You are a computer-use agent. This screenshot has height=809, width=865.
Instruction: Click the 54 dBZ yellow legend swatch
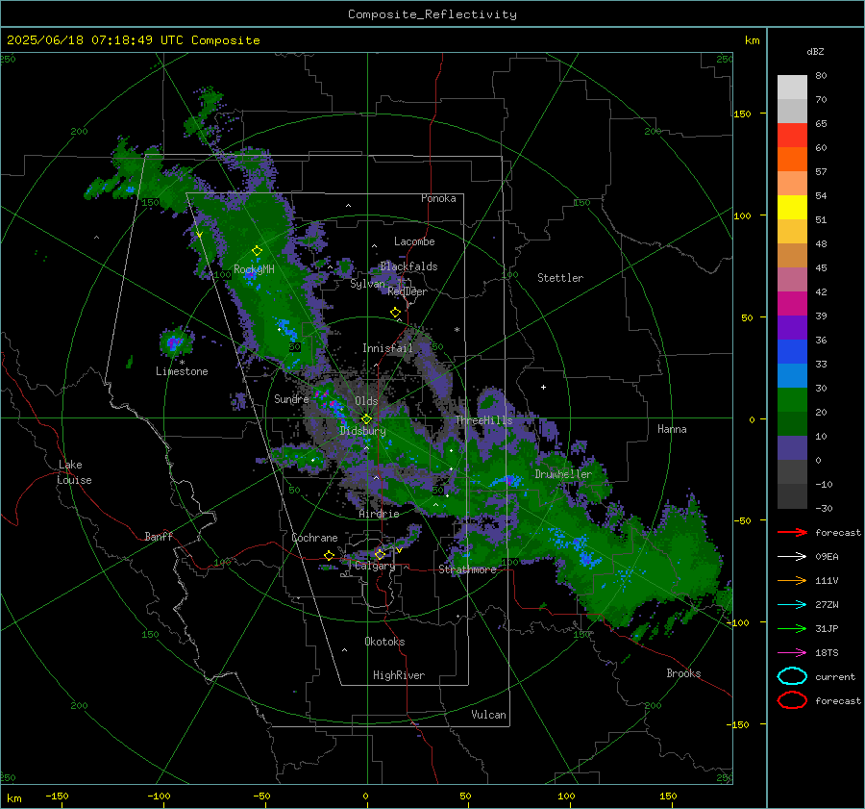792,207
